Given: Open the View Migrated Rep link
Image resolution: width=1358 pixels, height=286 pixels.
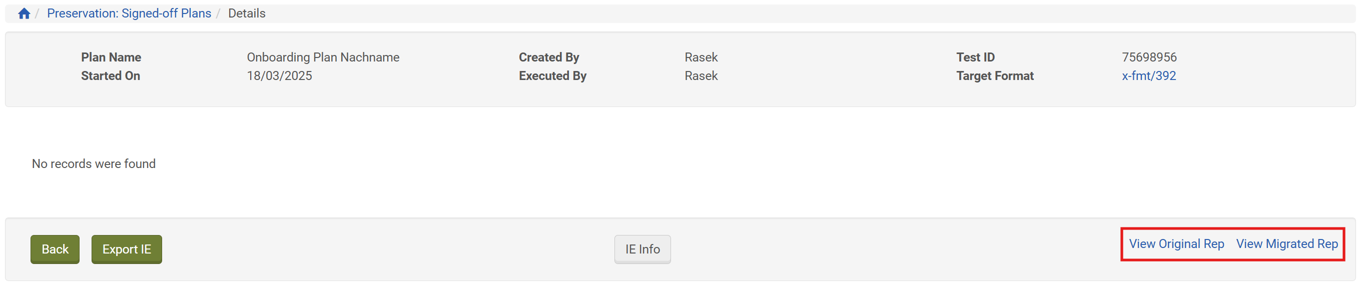Looking at the screenshot, I should [1287, 244].
